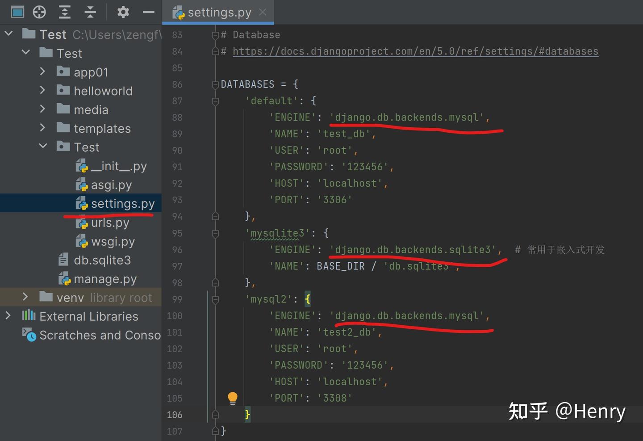Open urls.py in project tree

click(x=110, y=223)
